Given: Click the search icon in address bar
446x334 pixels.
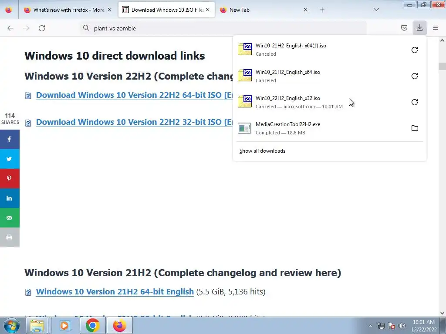Looking at the screenshot, I should (x=86, y=28).
